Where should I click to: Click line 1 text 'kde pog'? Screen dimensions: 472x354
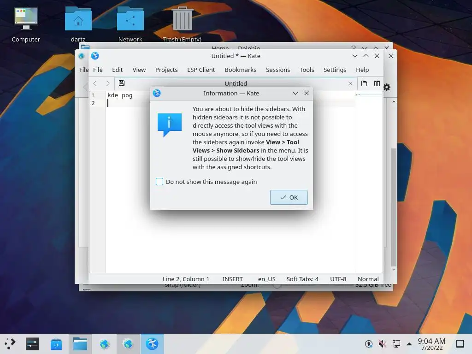pyautogui.click(x=120, y=95)
